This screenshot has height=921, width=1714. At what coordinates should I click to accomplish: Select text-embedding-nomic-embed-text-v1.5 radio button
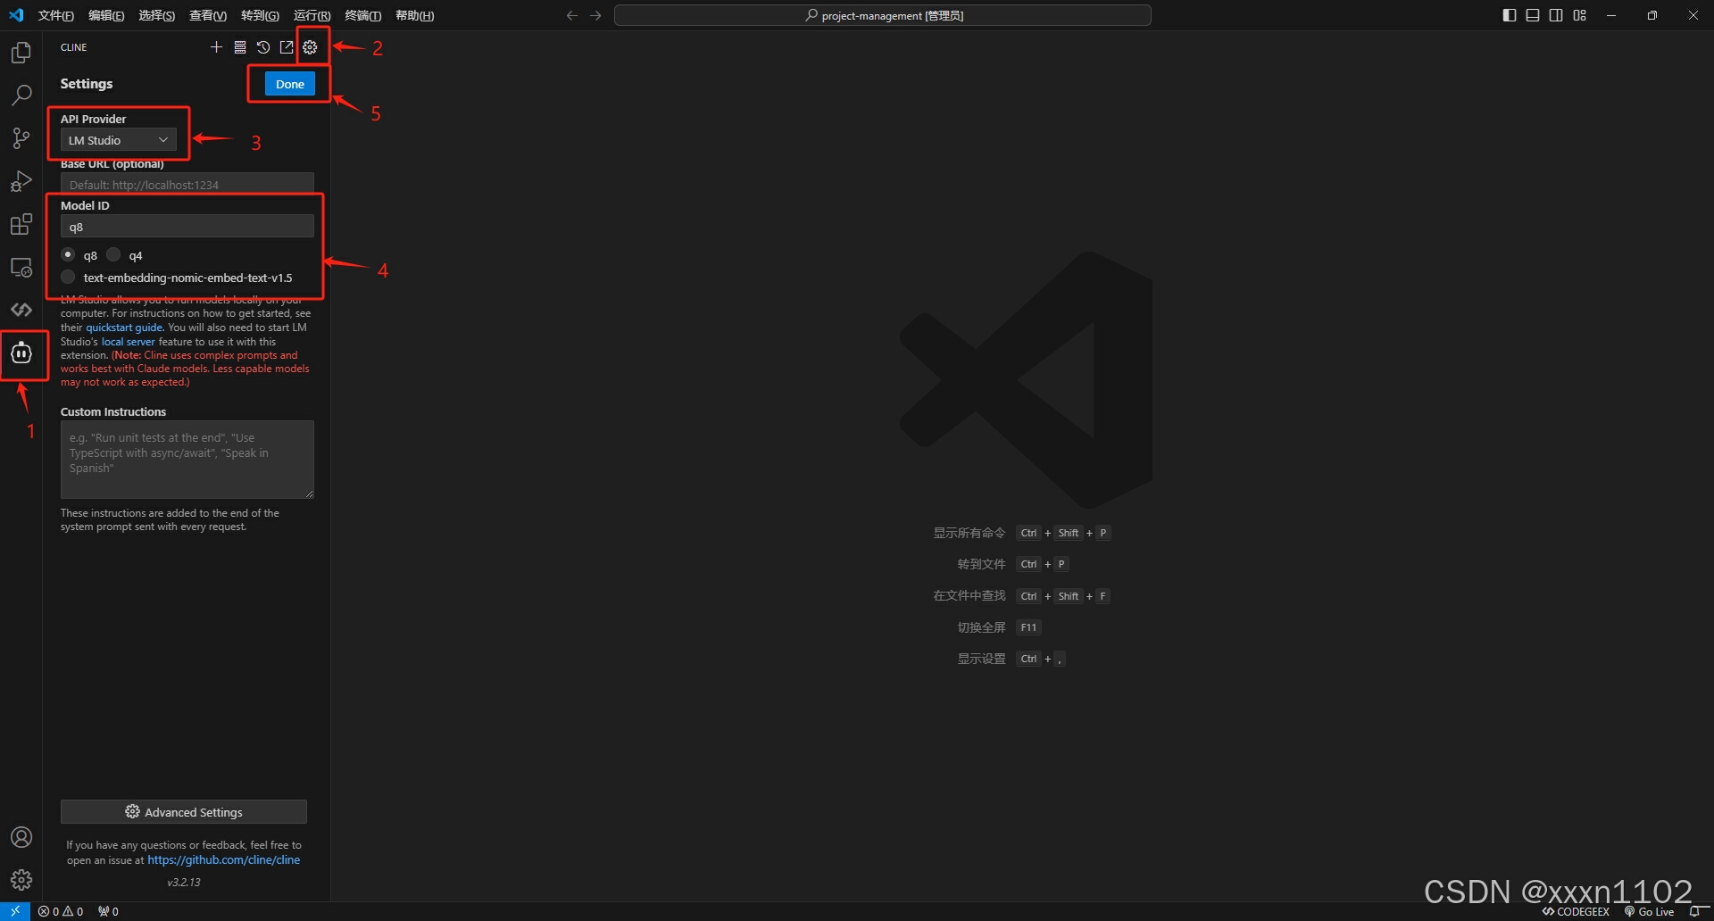point(68,277)
